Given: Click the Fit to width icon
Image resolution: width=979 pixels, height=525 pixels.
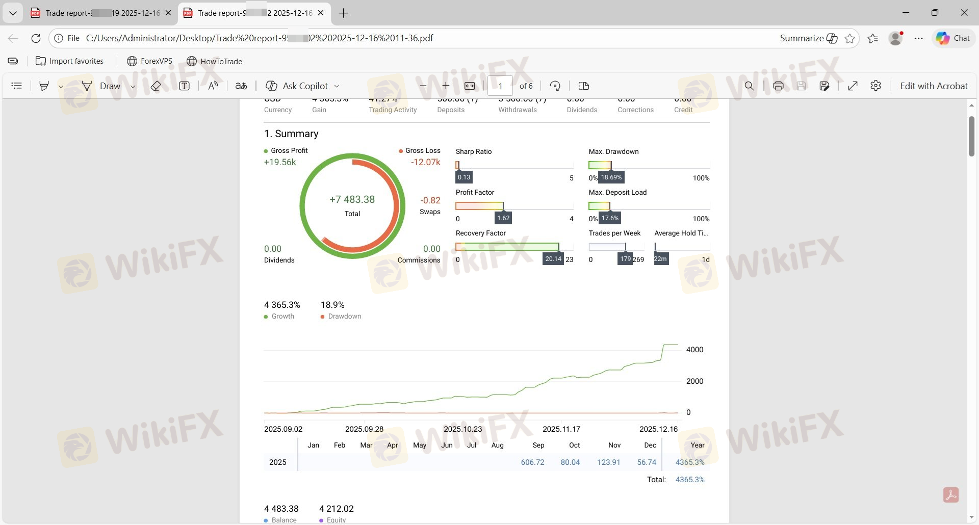Looking at the screenshot, I should coord(470,86).
